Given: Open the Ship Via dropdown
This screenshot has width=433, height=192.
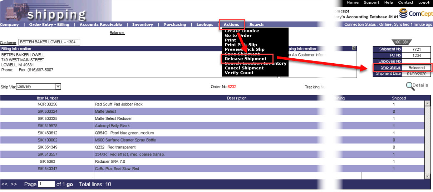Looking at the screenshot, I should click(x=58, y=87).
